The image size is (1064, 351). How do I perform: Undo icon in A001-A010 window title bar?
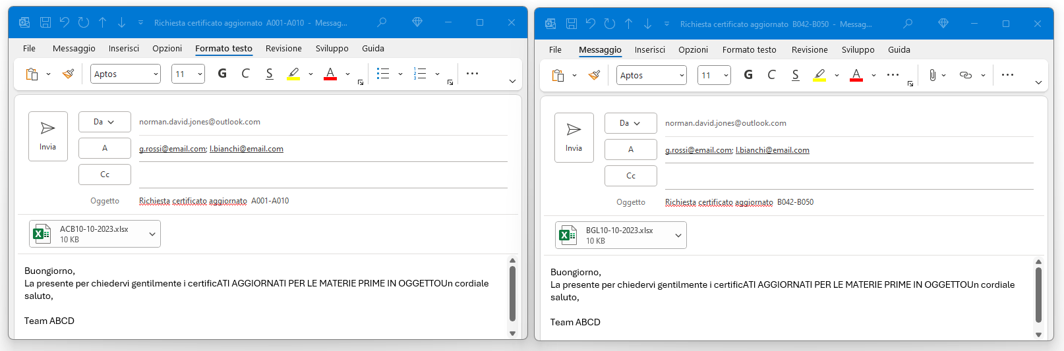(x=64, y=22)
